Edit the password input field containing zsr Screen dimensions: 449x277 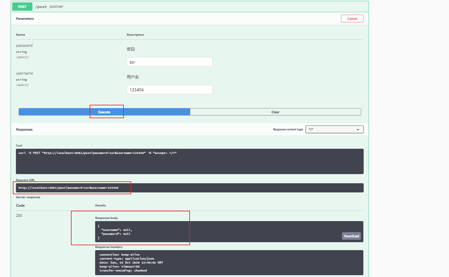pyautogui.click(x=169, y=62)
